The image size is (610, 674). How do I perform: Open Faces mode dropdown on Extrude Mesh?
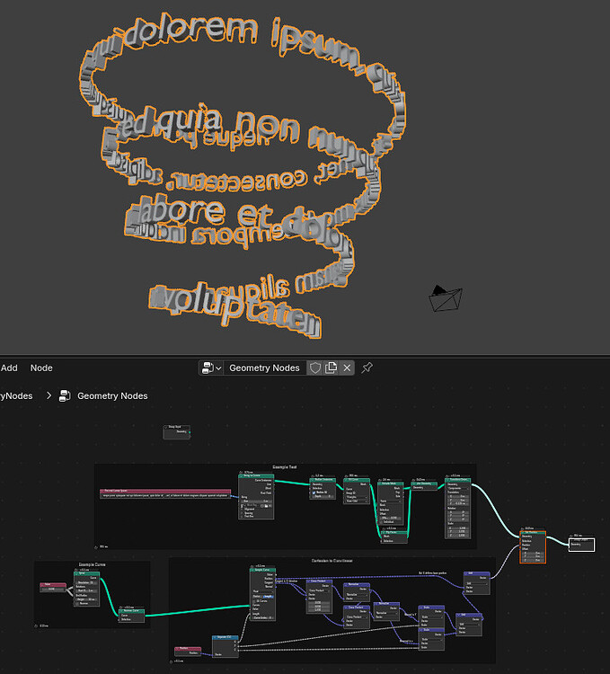point(391,501)
